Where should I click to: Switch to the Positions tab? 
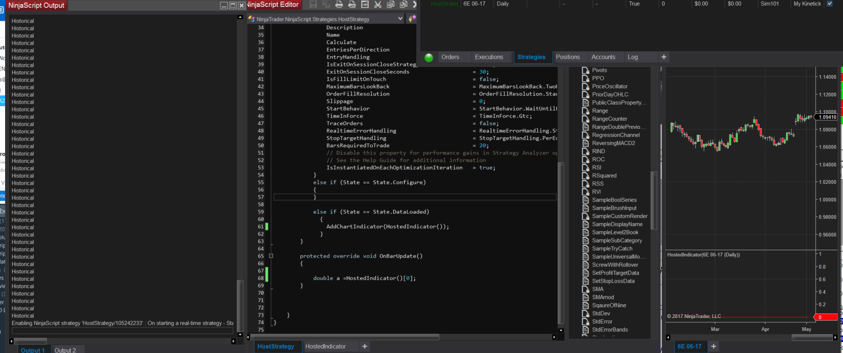click(568, 57)
